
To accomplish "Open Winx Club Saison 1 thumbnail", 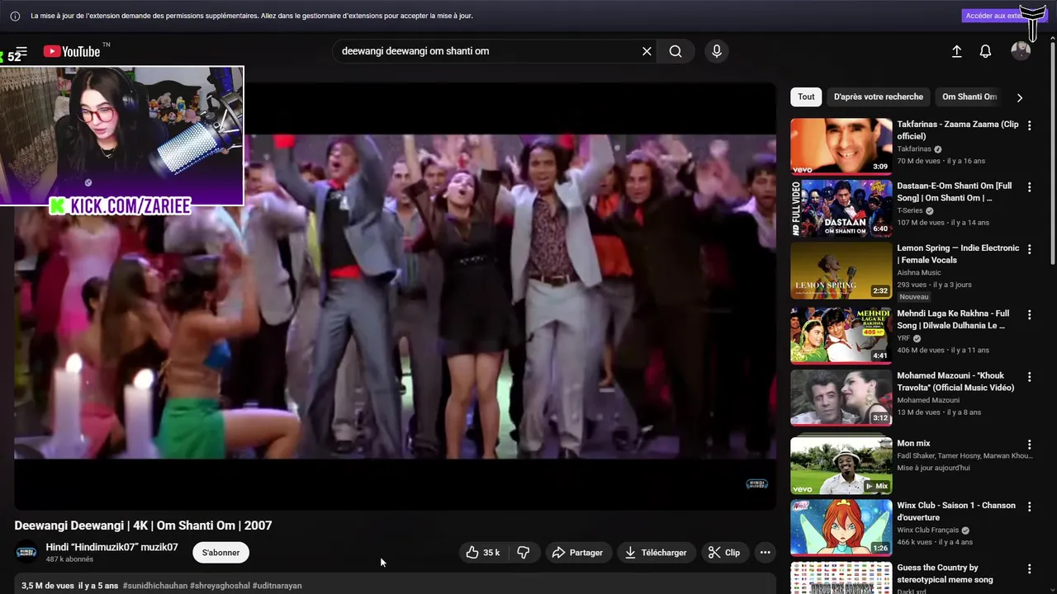I will point(841,527).
